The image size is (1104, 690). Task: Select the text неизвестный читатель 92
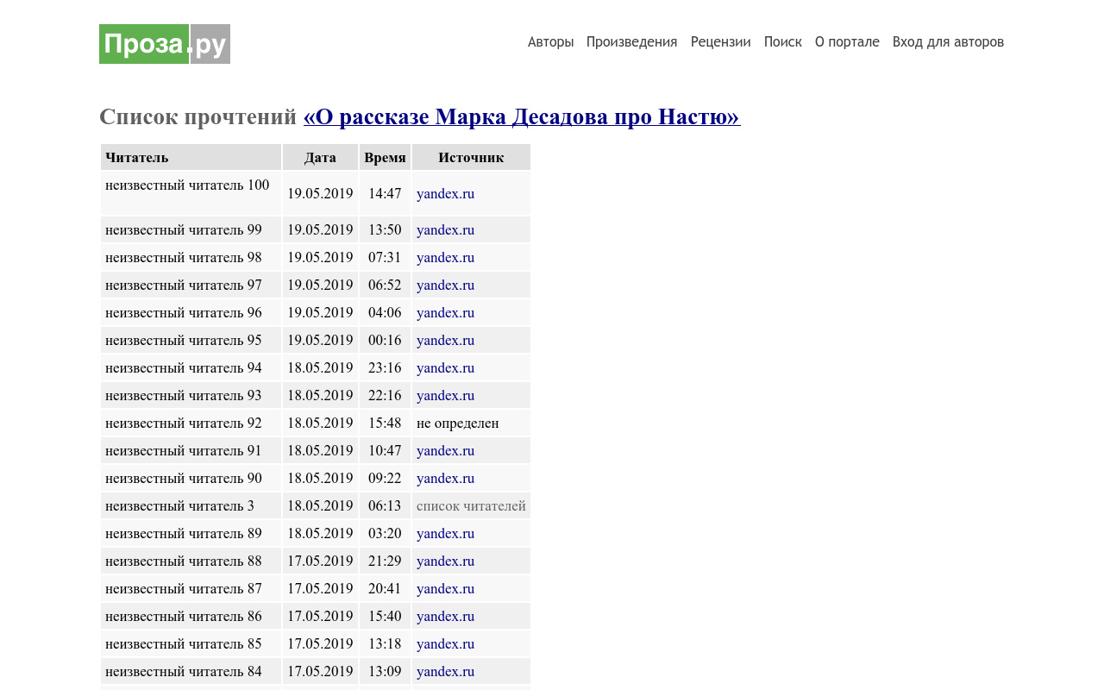(184, 423)
